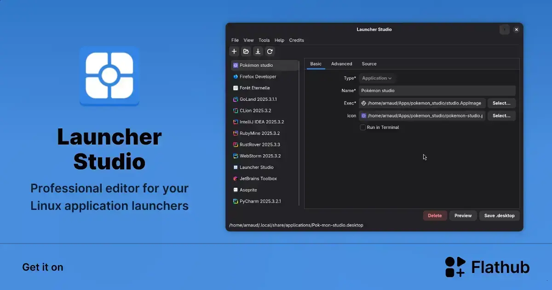Open the File menu
Image resolution: width=552 pixels, height=290 pixels.
235,41
